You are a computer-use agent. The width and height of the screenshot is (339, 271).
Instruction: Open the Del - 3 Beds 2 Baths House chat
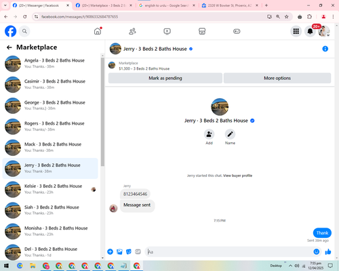click(50, 252)
